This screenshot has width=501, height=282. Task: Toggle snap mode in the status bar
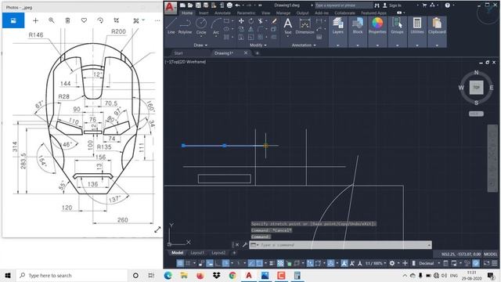(x=188, y=263)
